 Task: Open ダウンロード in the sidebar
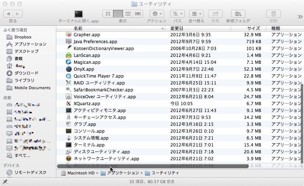[26, 73]
